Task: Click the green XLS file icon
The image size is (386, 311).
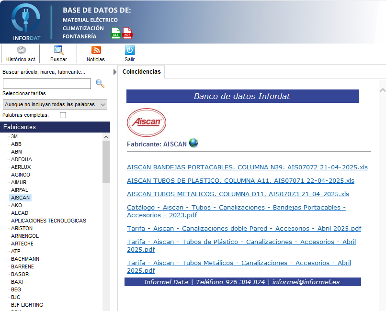Action: 116,33
